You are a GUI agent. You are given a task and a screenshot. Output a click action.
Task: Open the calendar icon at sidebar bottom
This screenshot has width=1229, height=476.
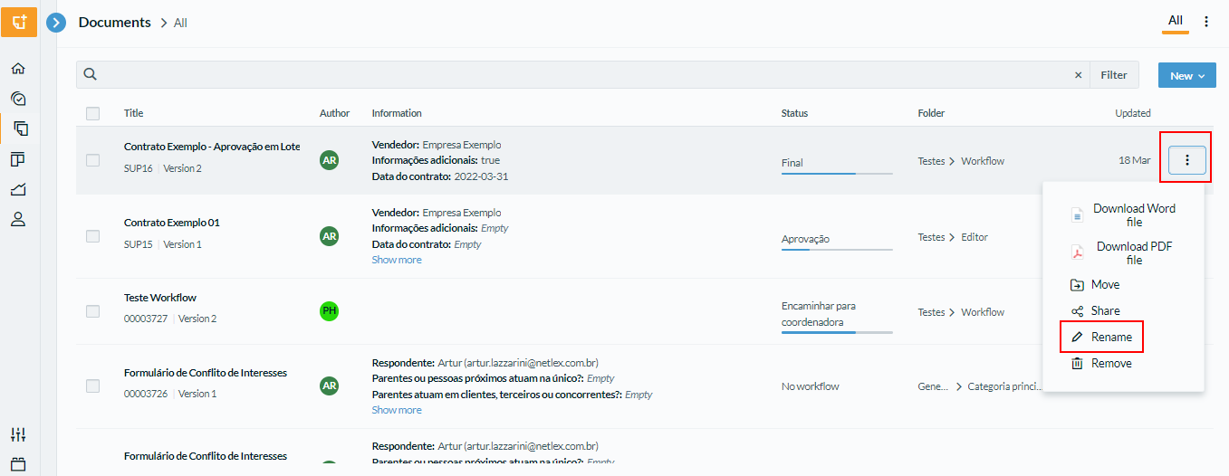click(x=18, y=464)
